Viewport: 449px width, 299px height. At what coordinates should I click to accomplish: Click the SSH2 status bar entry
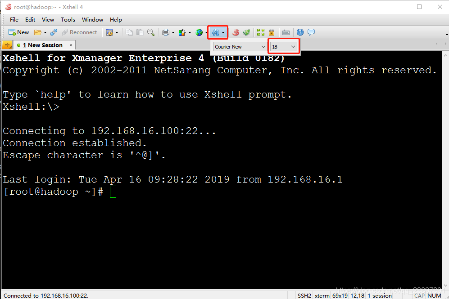[304, 295]
